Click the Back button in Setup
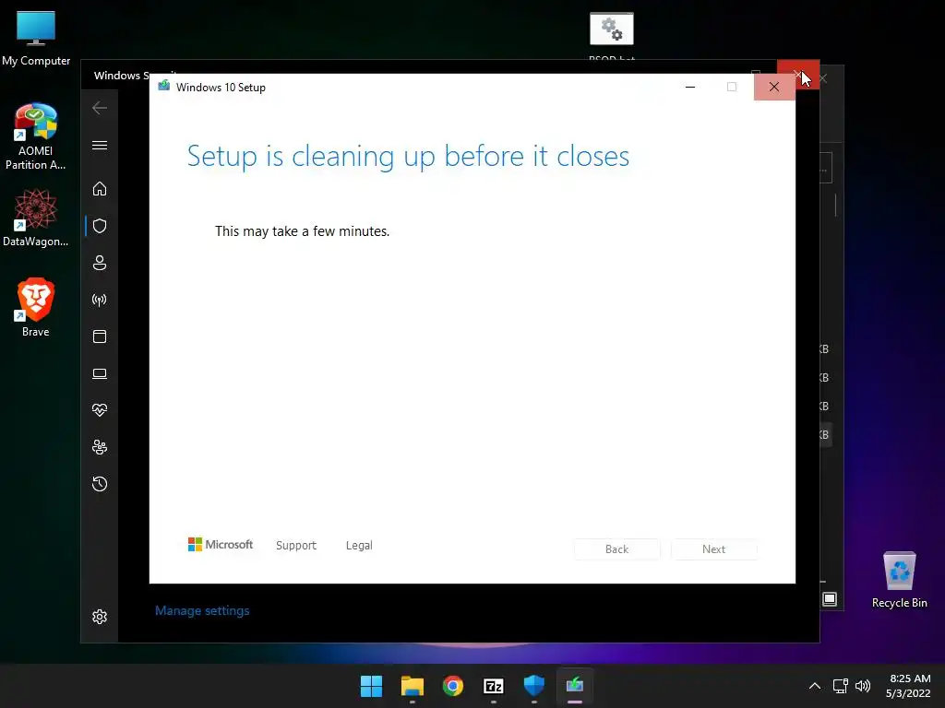 coord(616,549)
